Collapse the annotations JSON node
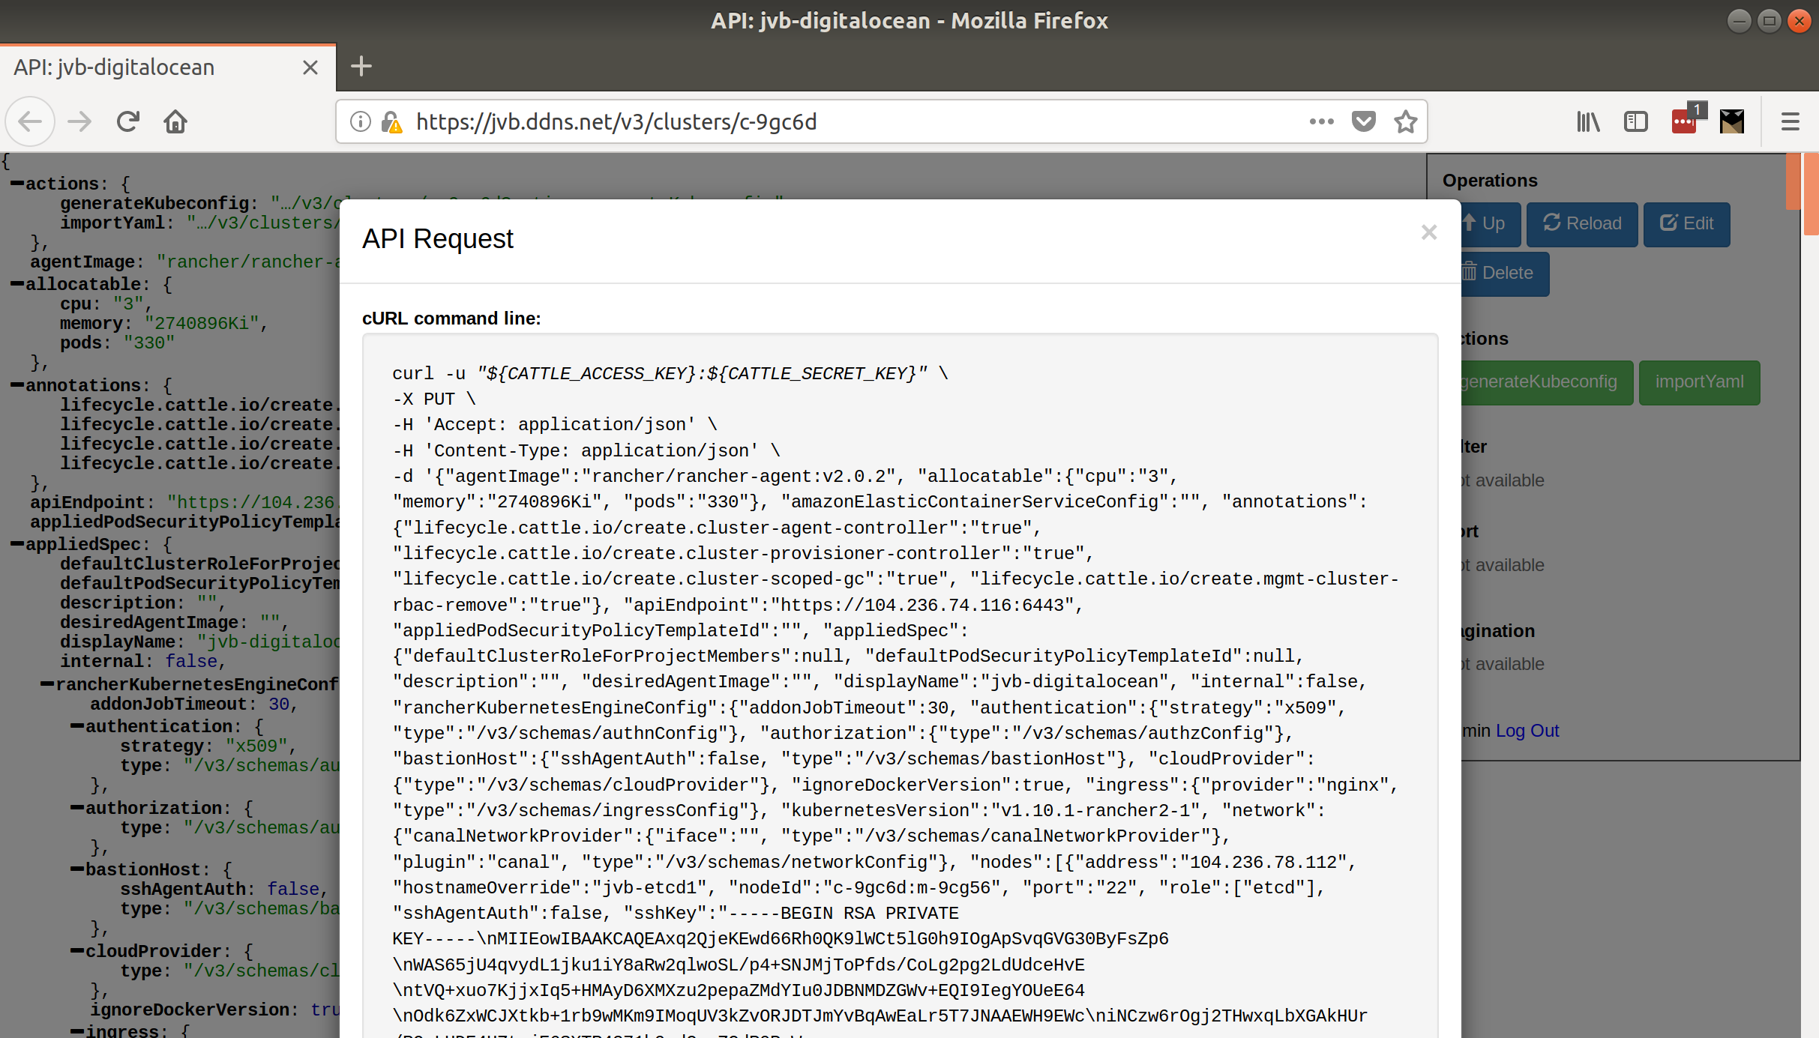The width and height of the screenshot is (1819, 1038). 16,385
